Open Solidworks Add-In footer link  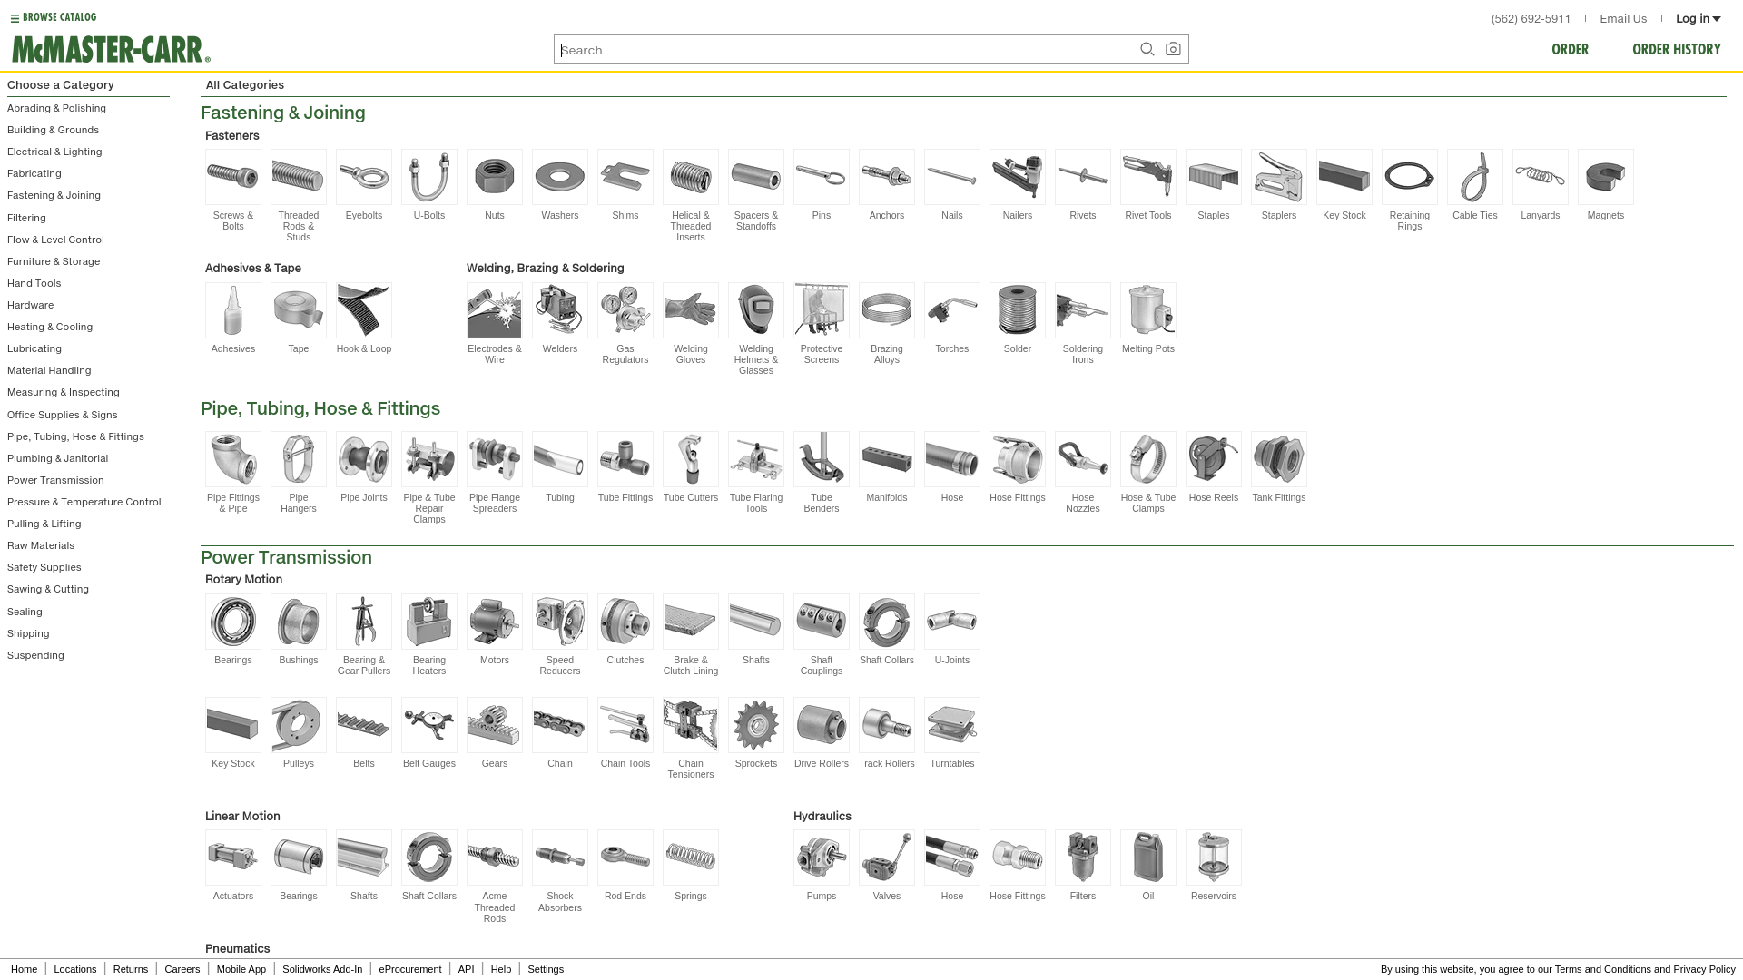[x=322, y=969]
